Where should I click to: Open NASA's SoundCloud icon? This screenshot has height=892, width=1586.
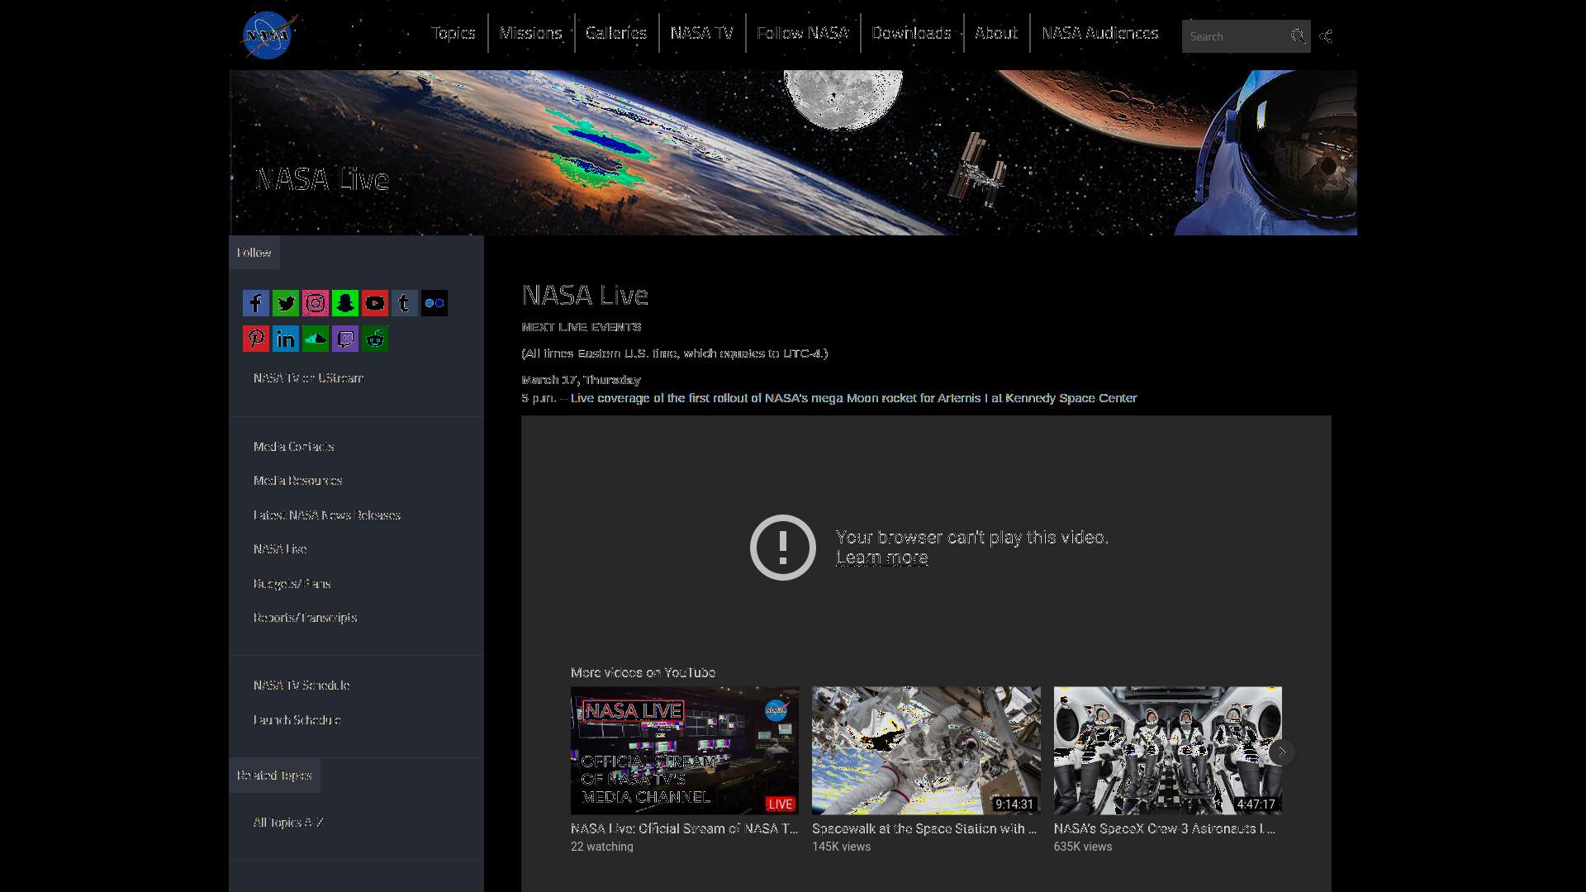[x=316, y=339]
